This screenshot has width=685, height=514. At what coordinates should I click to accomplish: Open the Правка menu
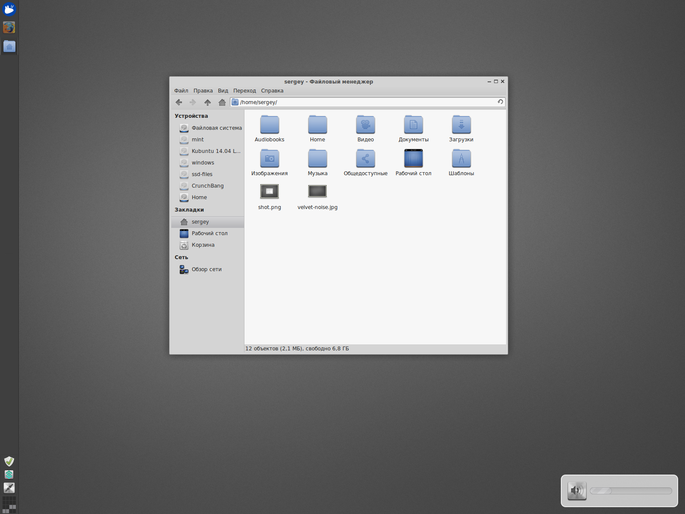pos(203,91)
